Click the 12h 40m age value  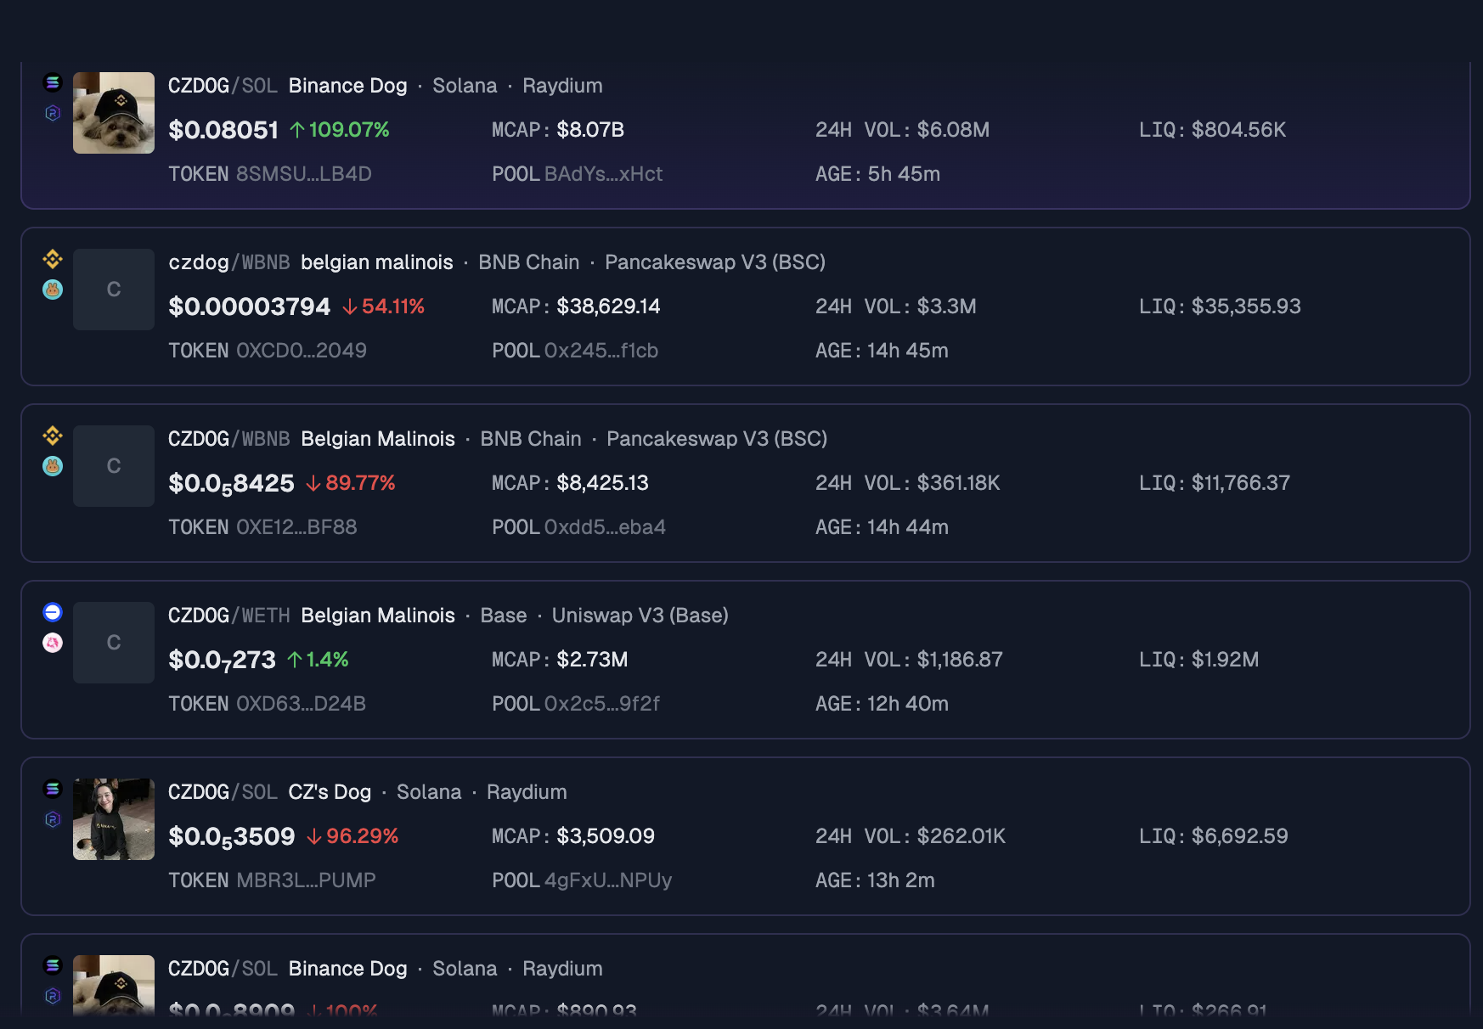(x=907, y=704)
